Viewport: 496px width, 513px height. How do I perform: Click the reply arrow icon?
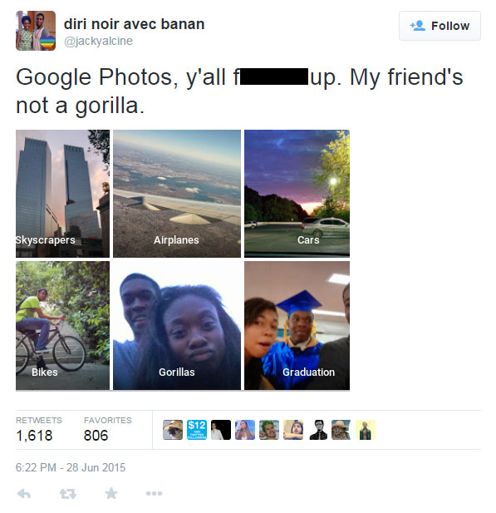point(24,494)
